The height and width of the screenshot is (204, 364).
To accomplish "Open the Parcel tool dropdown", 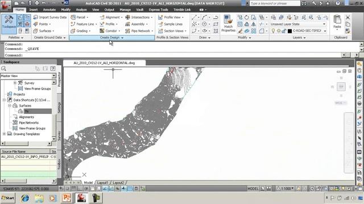I will (87, 18).
